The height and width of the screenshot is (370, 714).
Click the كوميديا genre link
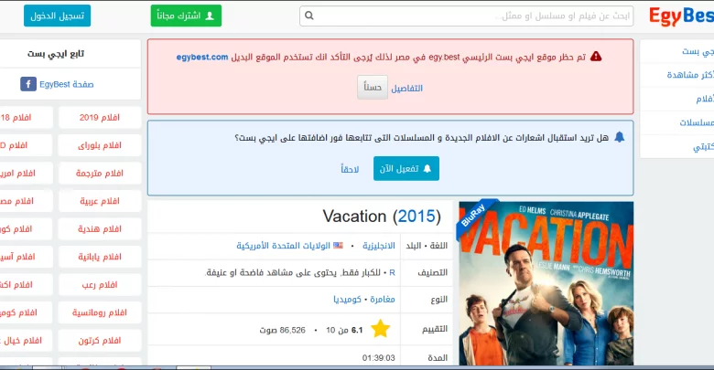348,299
